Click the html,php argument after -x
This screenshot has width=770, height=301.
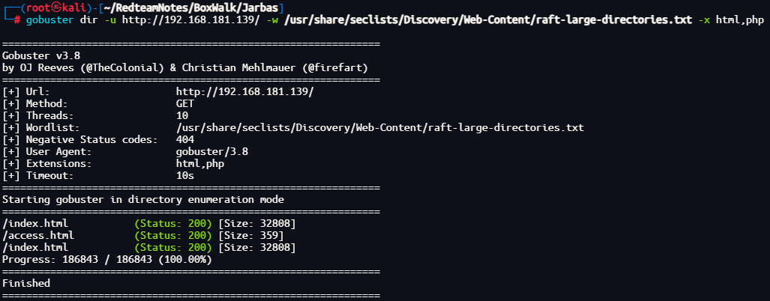pos(739,20)
